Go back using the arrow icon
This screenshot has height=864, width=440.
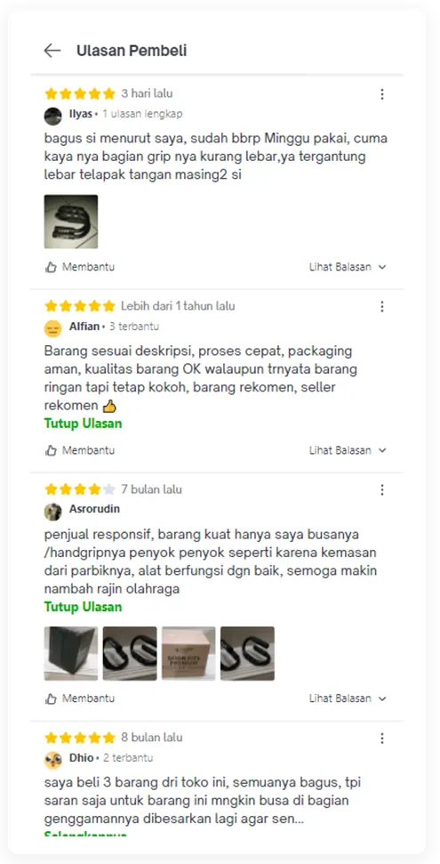[x=52, y=51]
